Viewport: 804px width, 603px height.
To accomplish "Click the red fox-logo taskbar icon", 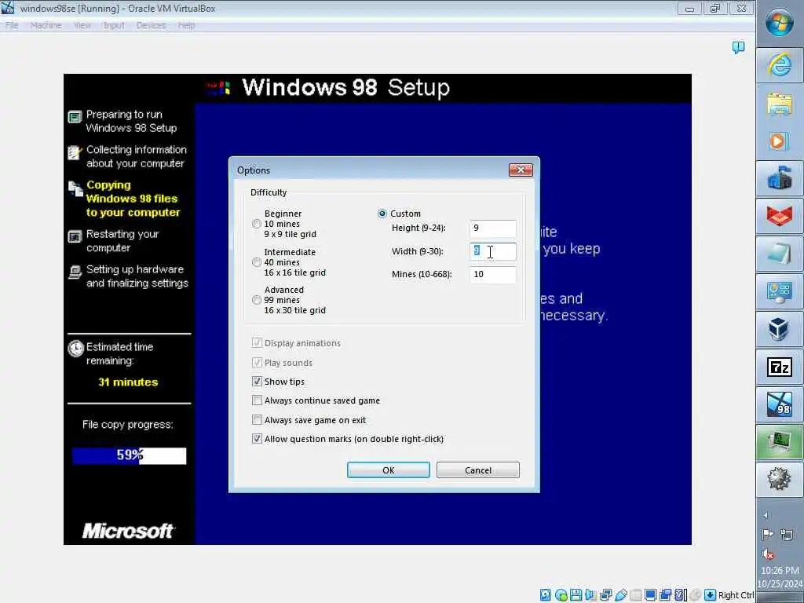I will click(x=780, y=216).
